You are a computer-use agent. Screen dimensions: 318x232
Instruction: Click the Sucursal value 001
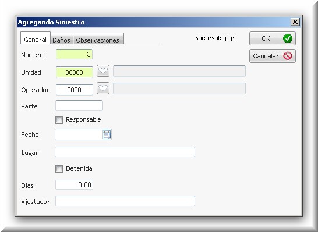click(x=230, y=39)
